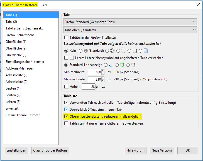Viewport: 203px width, 161px height.
Task: Open the Einstellungen button menu
Action: pyautogui.click(x=16, y=150)
